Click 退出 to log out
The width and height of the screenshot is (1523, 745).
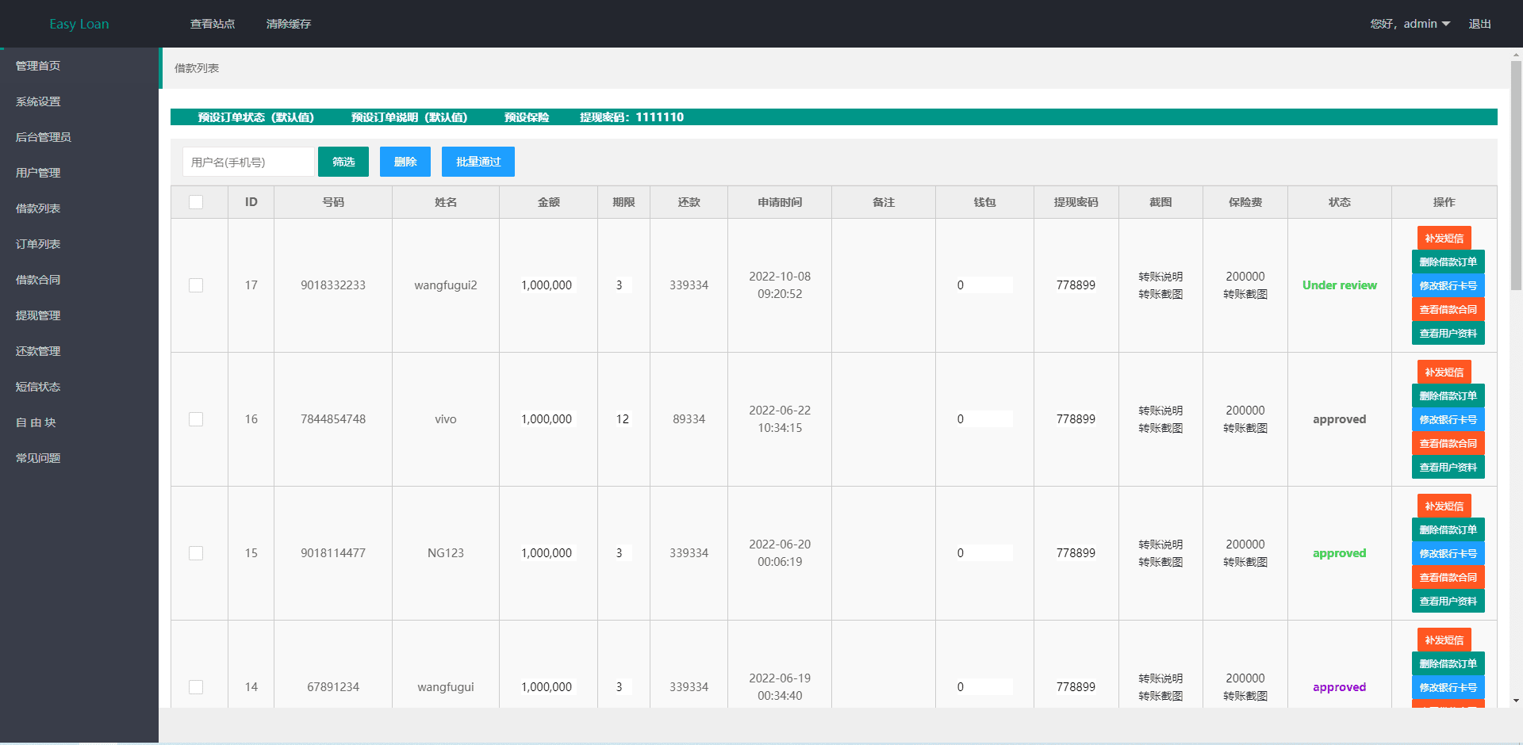coord(1479,24)
